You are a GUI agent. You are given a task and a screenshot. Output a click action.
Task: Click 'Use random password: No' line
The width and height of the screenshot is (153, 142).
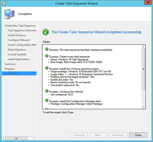point(65,85)
